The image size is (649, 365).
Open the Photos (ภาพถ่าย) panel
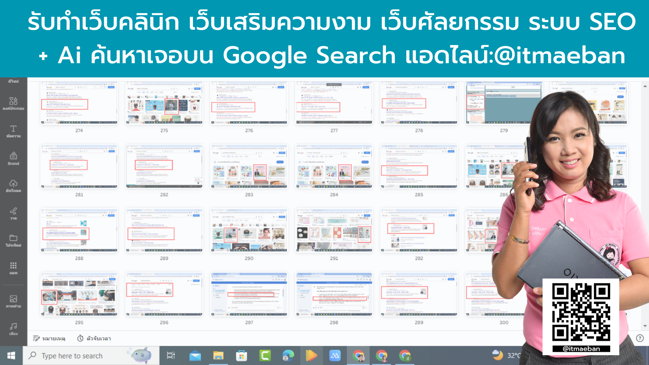click(13, 301)
